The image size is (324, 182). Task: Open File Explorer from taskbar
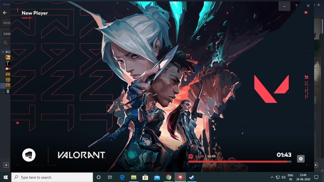point(134,177)
